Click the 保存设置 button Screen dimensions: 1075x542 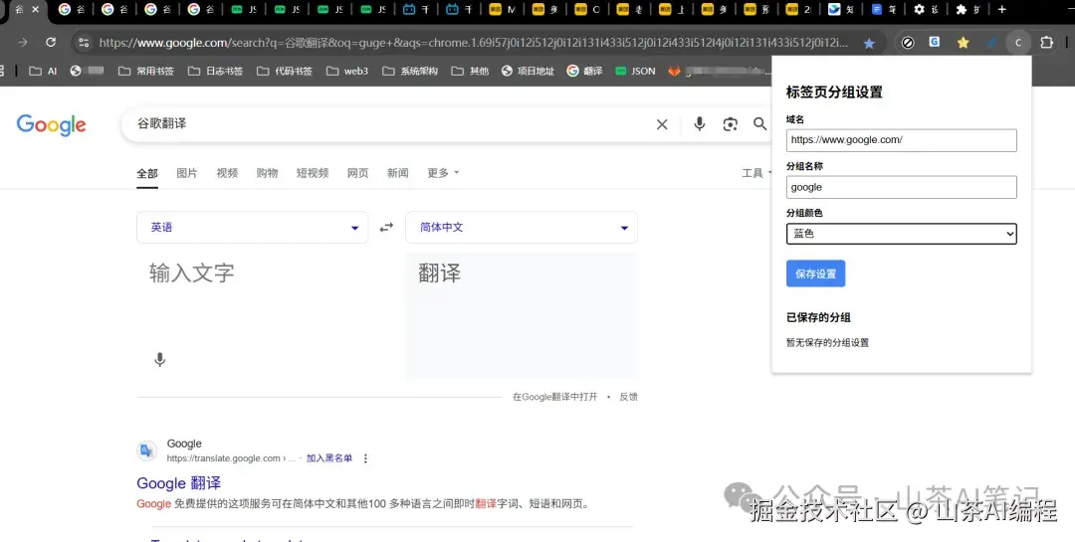(815, 273)
